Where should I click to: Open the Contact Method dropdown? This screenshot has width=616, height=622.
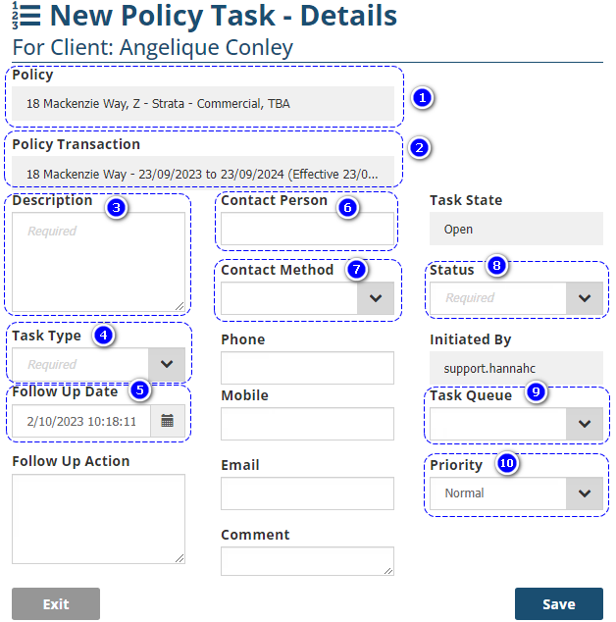(x=375, y=298)
